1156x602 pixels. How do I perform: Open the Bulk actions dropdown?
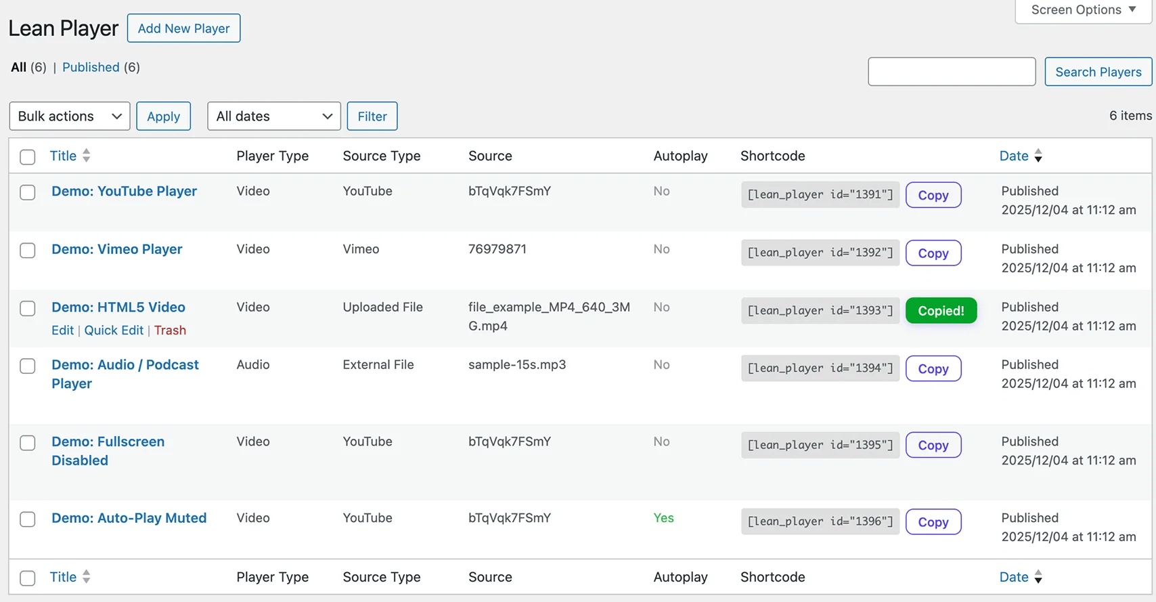click(70, 116)
